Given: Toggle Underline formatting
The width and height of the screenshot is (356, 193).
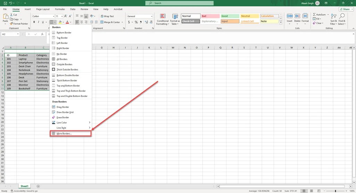Looking at the screenshot, I should tap(43, 22).
